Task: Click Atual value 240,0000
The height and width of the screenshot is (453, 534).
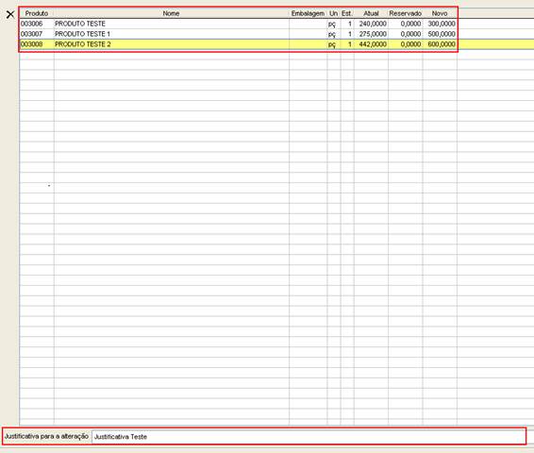Action: (x=373, y=24)
